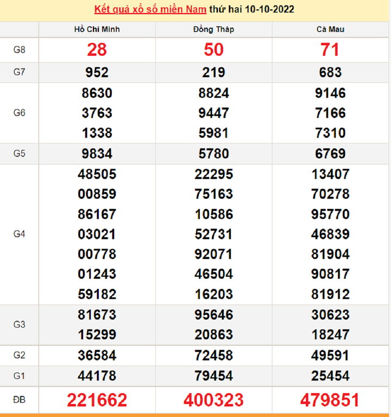
Task: Select the red G8 number 71
Action: pos(330,50)
